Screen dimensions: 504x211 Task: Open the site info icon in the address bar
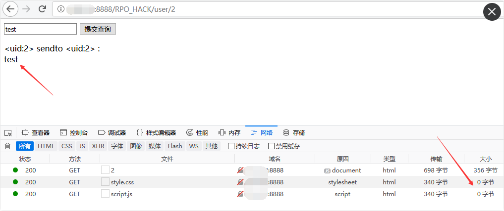60,9
